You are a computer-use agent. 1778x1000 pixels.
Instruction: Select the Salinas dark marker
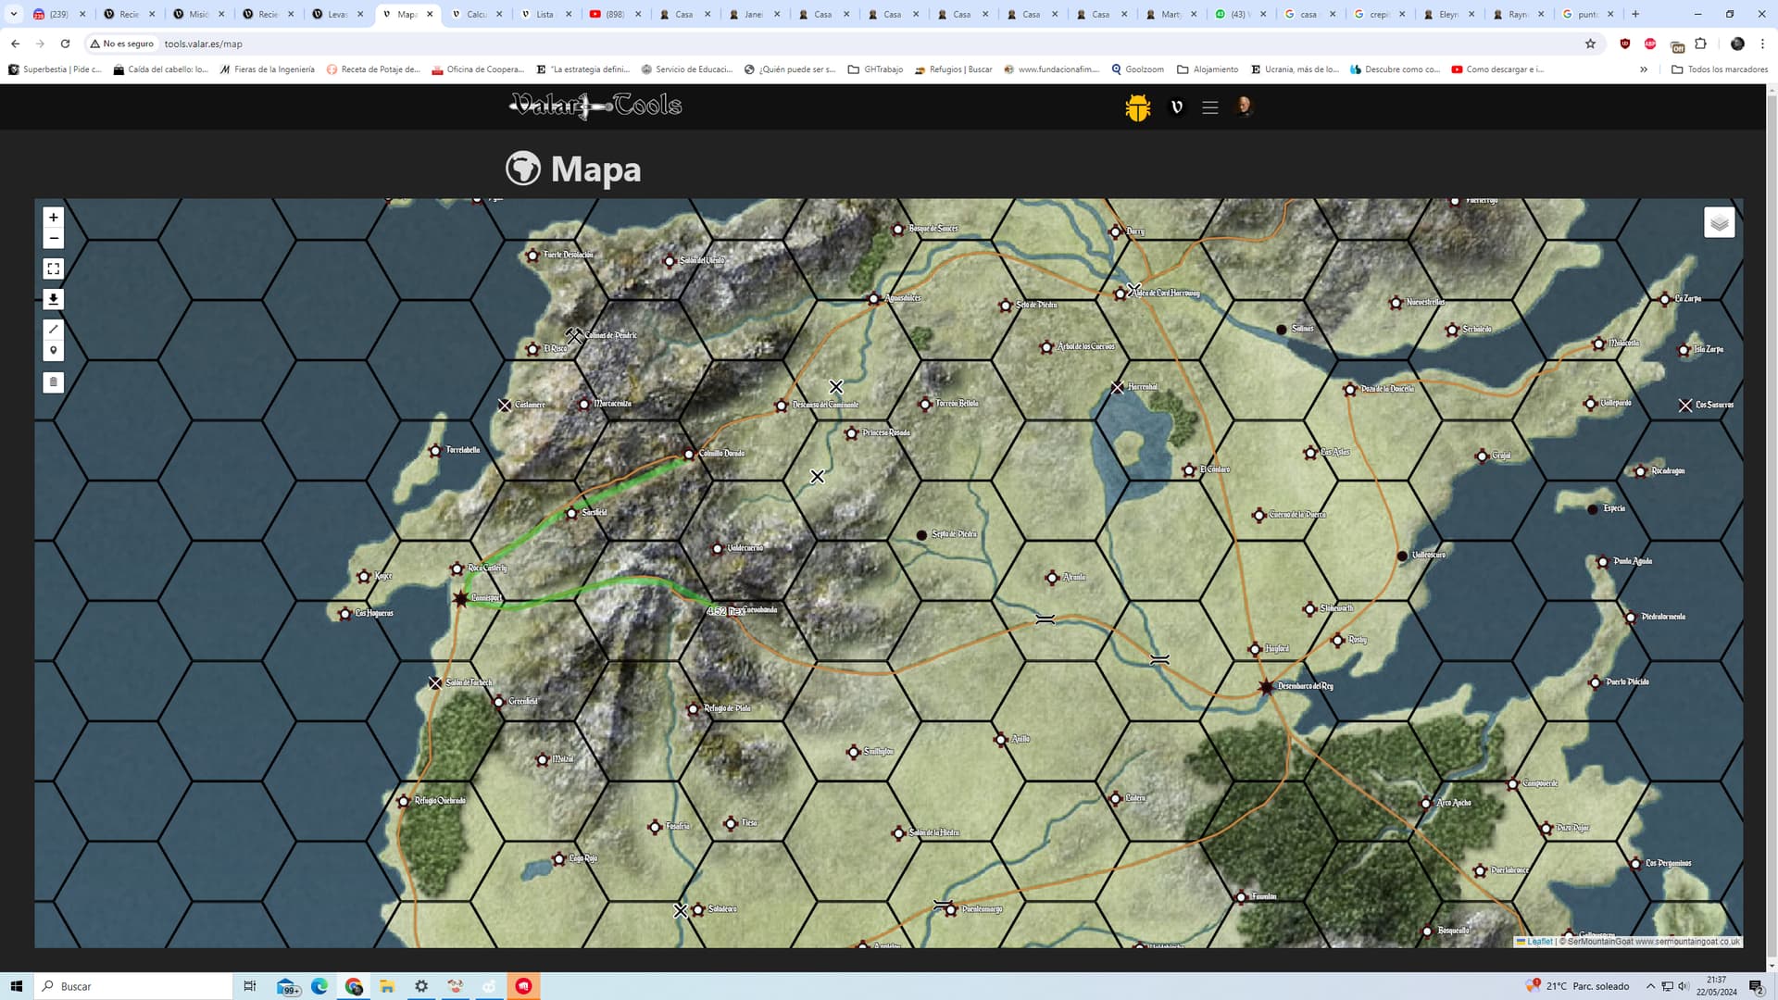click(1282, 330)
